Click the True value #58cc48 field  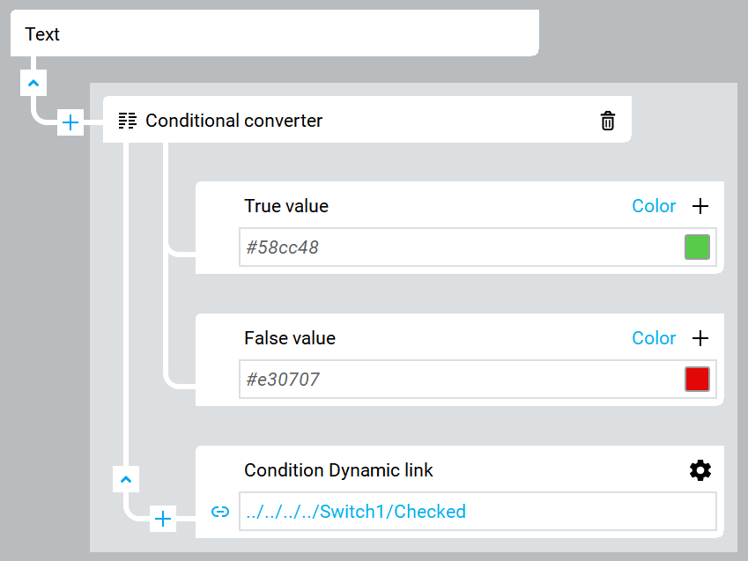coord(458,247)
